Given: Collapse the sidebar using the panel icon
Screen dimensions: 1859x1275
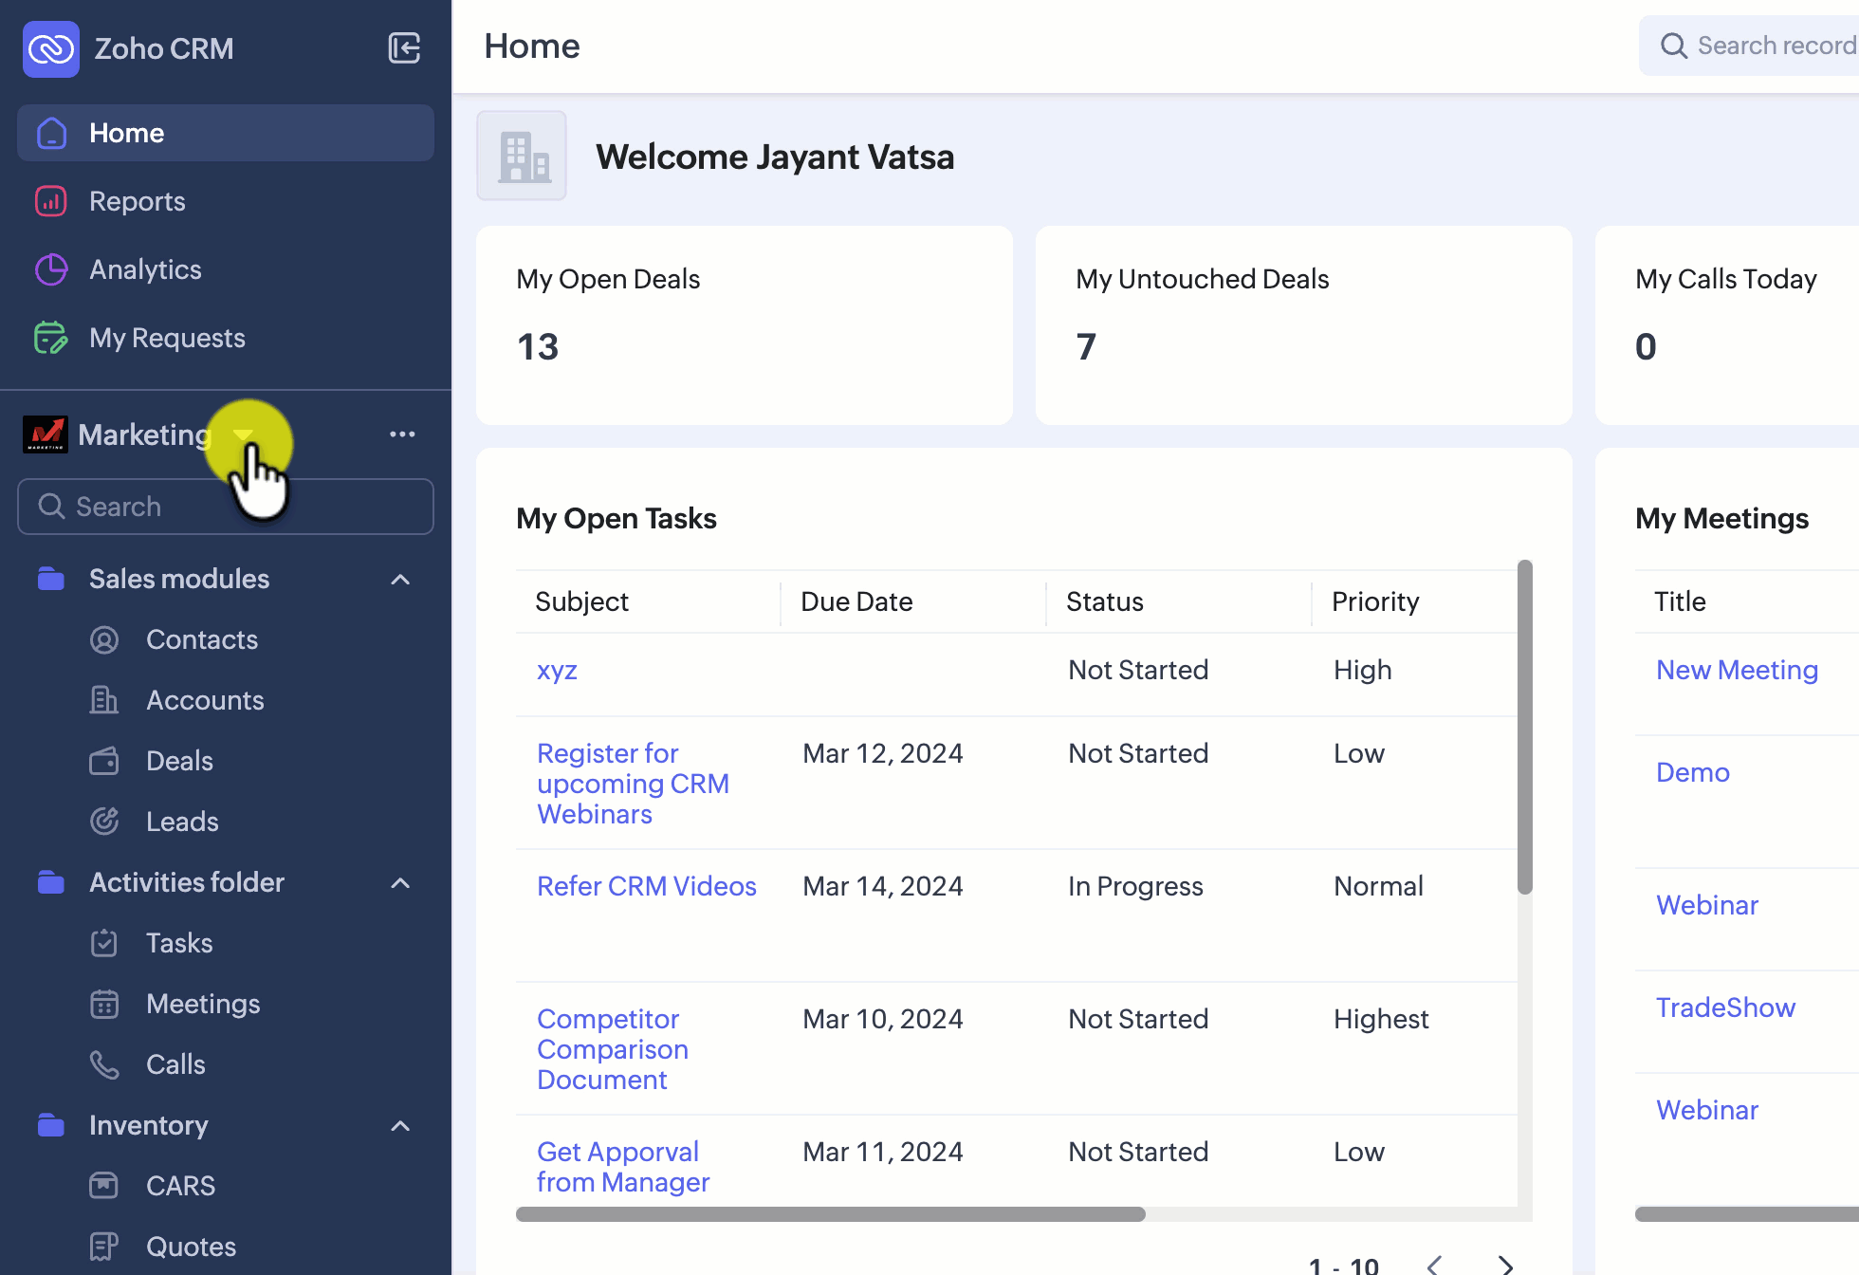Looking at the screenshot, I should (x=404, y=47).
